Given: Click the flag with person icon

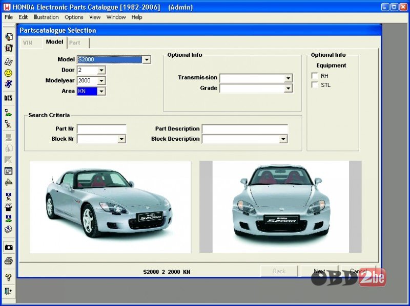Looking at the screenshot, I should [x=9, y=124].
